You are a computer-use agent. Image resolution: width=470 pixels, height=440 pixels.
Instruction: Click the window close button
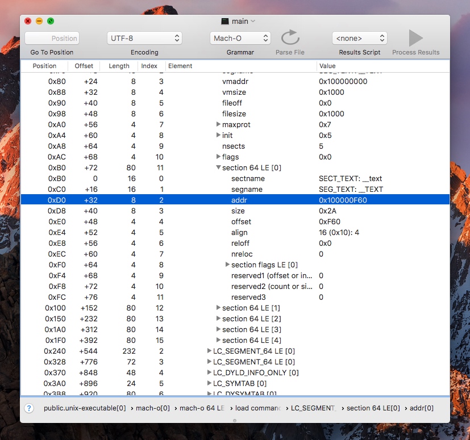point(28,21)
